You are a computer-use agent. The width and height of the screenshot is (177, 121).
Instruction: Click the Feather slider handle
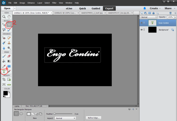click(x=55, y=114)
